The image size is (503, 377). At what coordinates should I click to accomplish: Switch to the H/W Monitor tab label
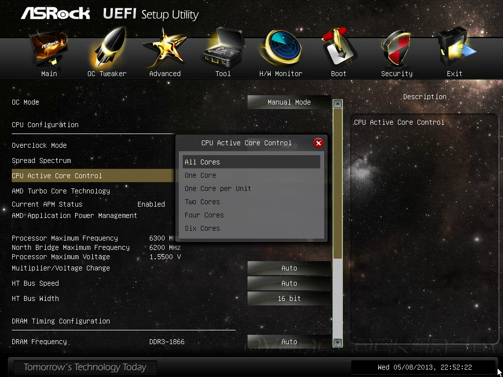(280, 74)
